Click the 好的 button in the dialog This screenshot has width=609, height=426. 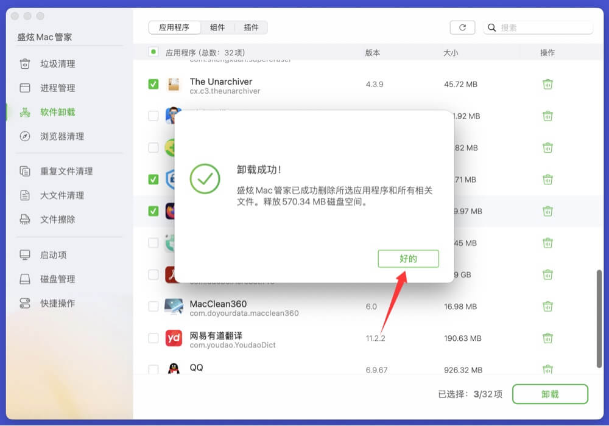408,259
